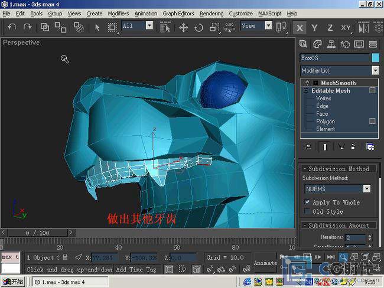Click the rectangular selection region icon
Image resolution: width=384 pixels, height=288 pixels.
(x=112, y=27)
